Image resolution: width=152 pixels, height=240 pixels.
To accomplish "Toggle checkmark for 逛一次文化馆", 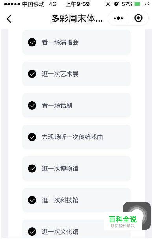I will tap(32, 232).
